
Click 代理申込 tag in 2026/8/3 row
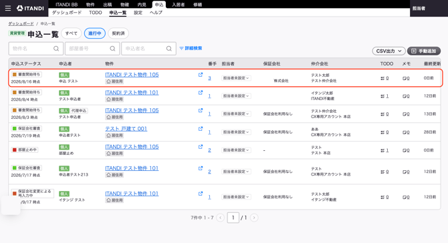click(x=79, y=111)
